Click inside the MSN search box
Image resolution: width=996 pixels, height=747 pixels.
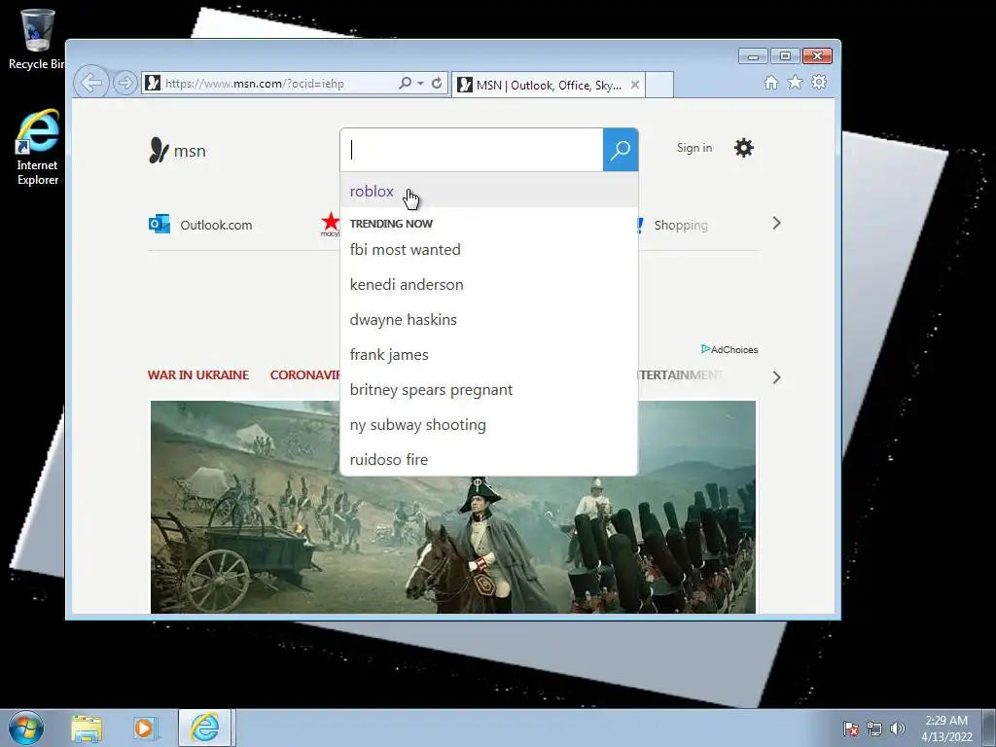472,150
